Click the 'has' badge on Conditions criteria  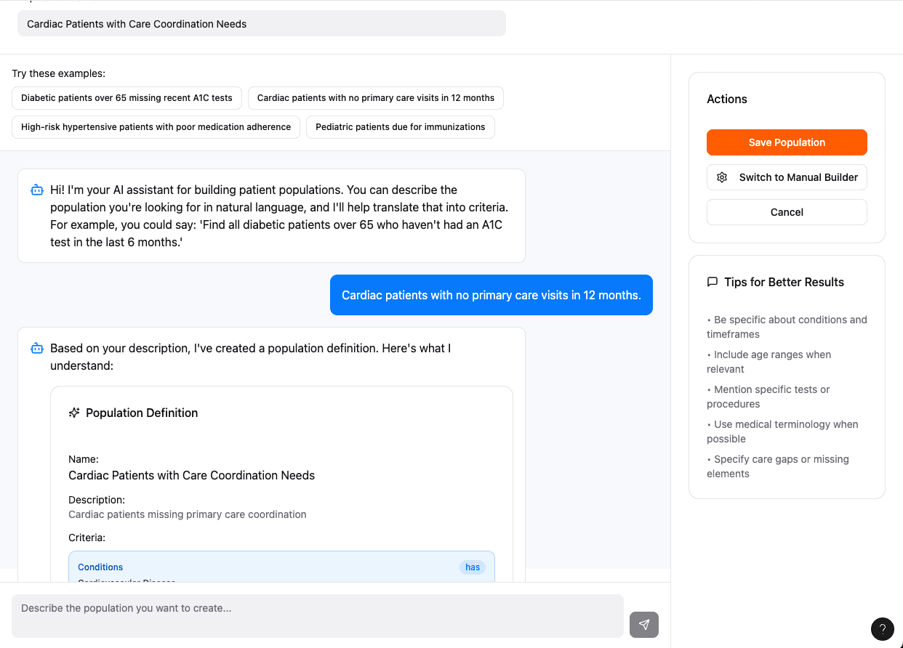[x=473, y=567]
